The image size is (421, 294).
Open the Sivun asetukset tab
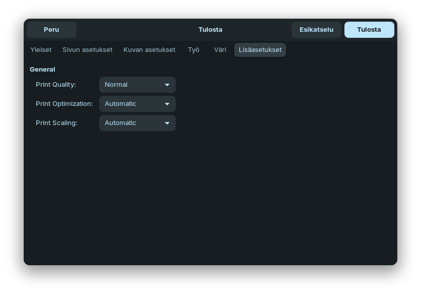(x=87, y=50)
